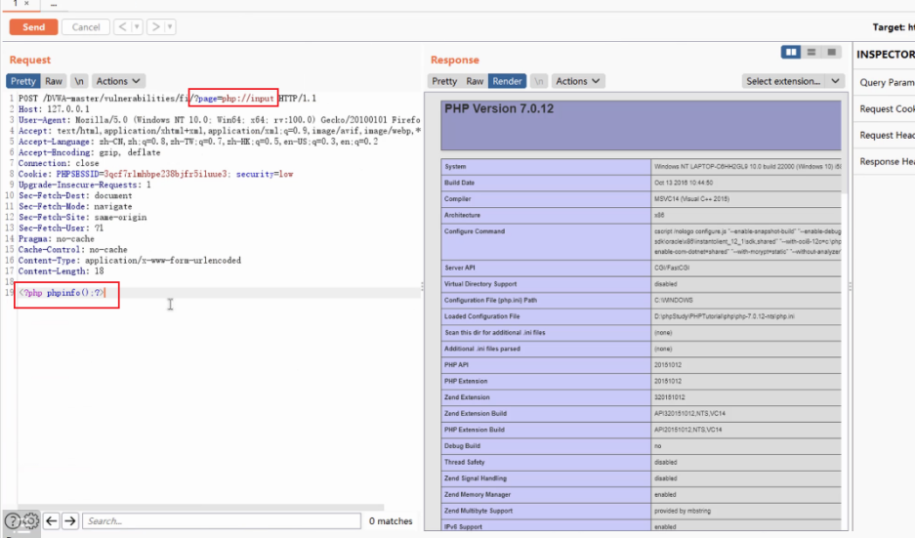
Task: Switch to stacked horizontal layout view
Action: pos(811,53)
